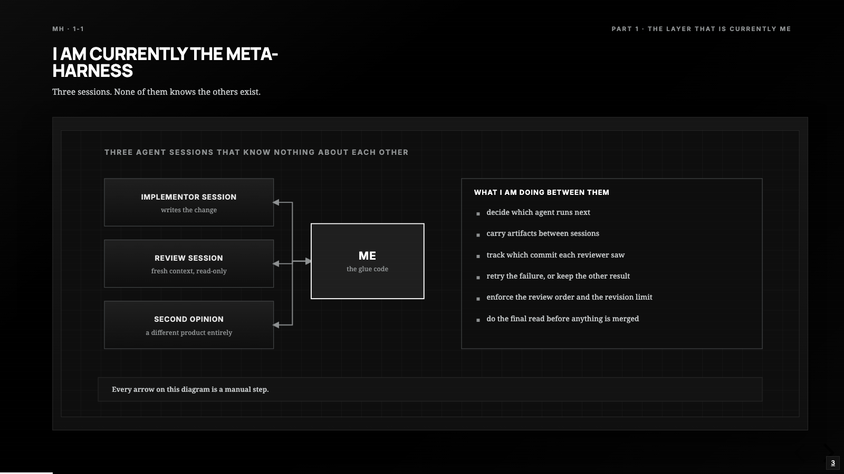Click 'enforce the review order' bullet text
This screenshot has width=844, height=474.
569,297
